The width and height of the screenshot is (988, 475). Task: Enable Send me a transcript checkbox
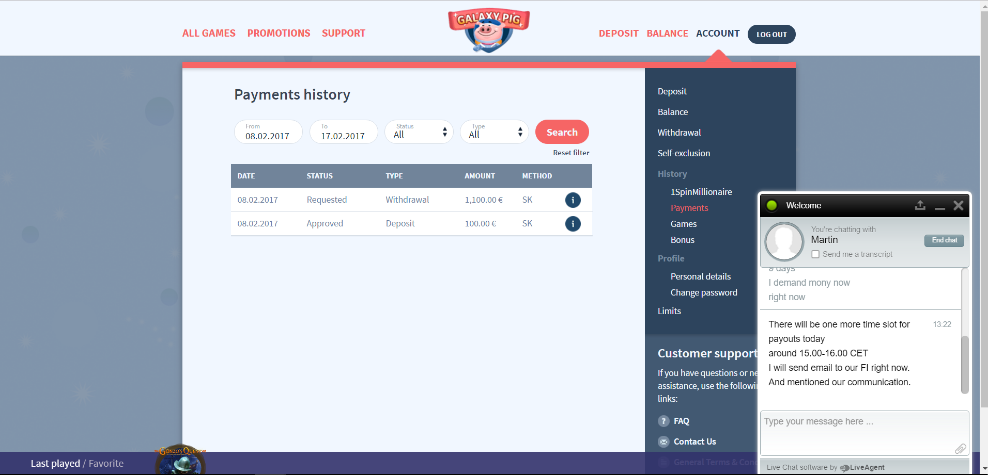click(815, 254)
